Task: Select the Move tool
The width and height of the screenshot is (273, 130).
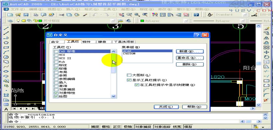Action: coord(266,52)
